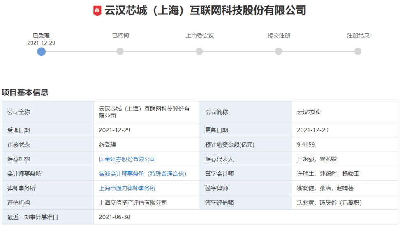
Task: Click the 签字会计师 label cell
Action: point(246,174)
